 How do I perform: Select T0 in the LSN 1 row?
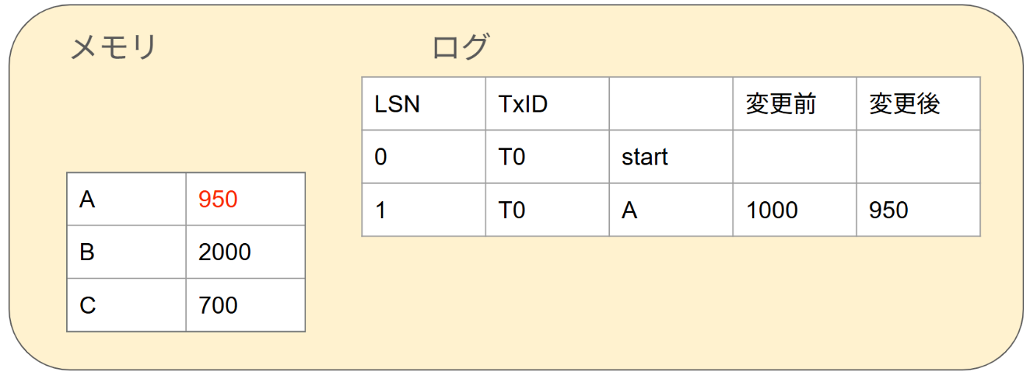tap(511, 210)
